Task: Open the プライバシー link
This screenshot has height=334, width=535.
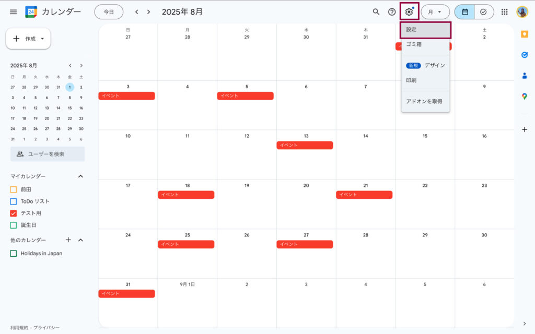Action: (47, 328)
